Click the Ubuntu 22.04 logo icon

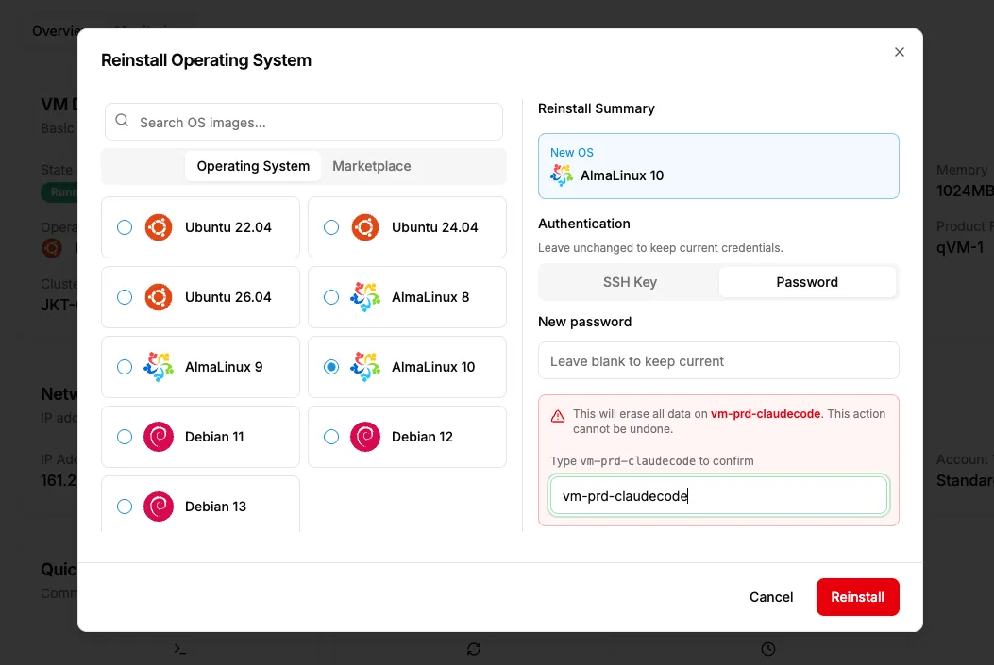(159, 227)
